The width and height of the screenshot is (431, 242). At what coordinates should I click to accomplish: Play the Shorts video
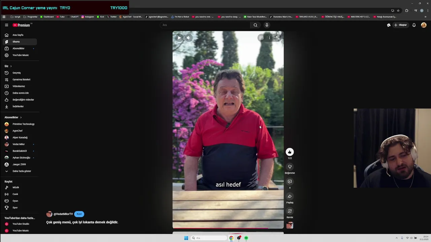pyautogui.click(x=179, y=38)
